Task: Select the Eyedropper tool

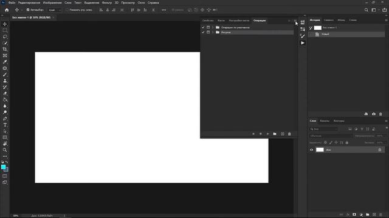Action: pos(5,62)
